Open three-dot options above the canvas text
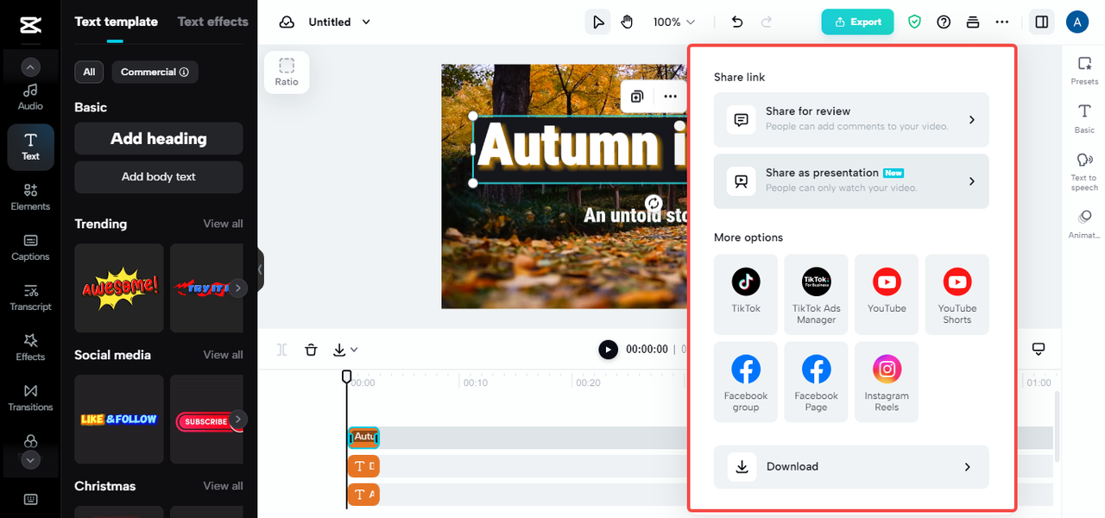 click(x=671, y=97)
